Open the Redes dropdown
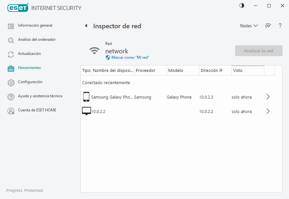 pyautogui.click(x=249, y=26)
